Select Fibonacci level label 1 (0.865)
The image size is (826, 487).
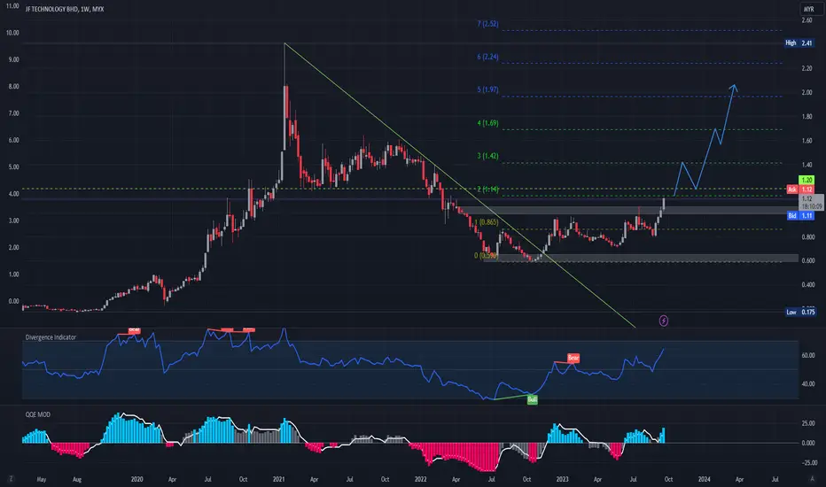pyautogui.click(x=487, y=222)
